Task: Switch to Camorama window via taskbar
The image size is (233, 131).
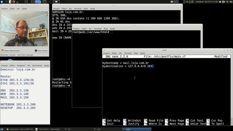Action: (20, 129)
